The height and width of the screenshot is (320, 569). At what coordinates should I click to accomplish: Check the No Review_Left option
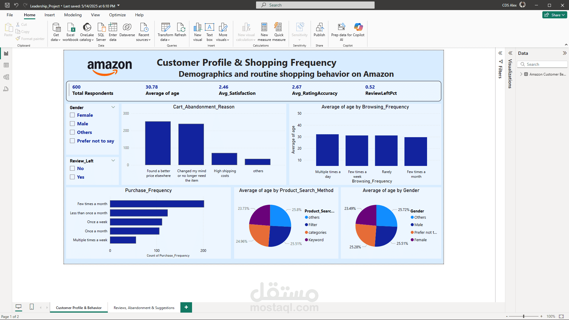(72, 168)
